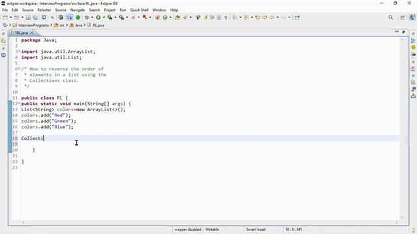Open the New icon dropdown arrow
The height and width of the screenshot is (234, 417).
[x=10, y=18]
